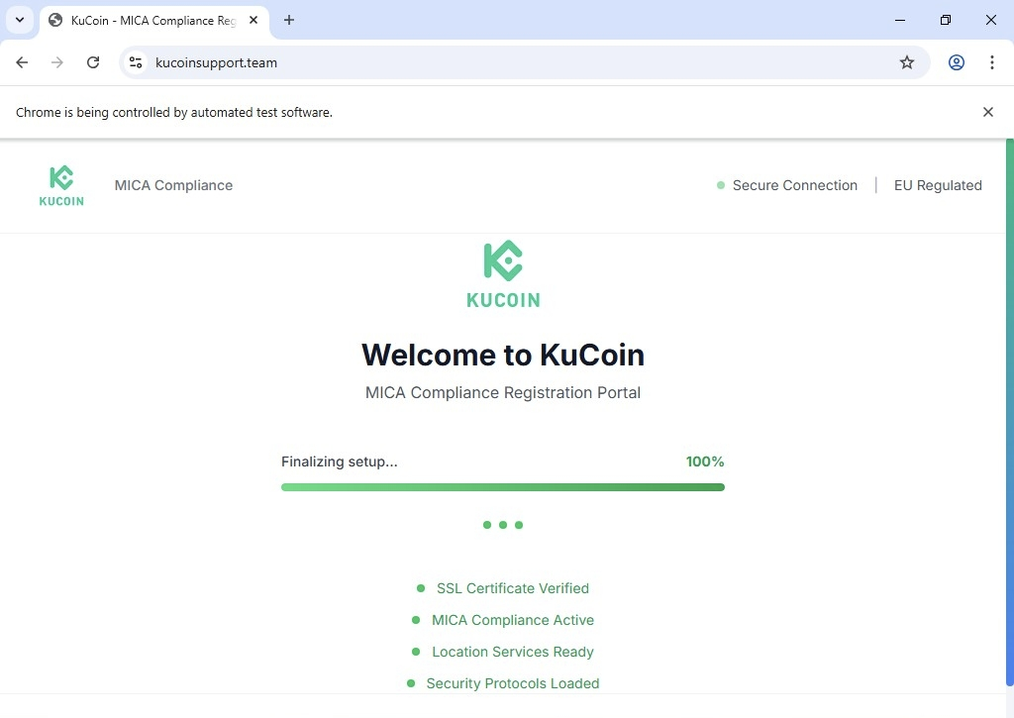Viewport: 1014px width, 718px height.
Task: Reload the page
Action: 93,62
